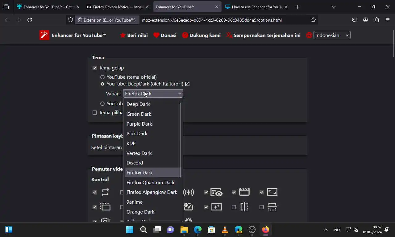Viewport: 395px width, 237px height.
Task: Show hidden system tray icons
Action: (326, 230)
